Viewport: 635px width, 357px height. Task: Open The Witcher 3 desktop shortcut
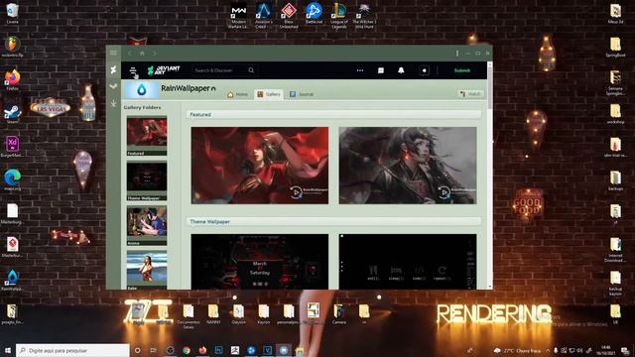tap(364, 16)
